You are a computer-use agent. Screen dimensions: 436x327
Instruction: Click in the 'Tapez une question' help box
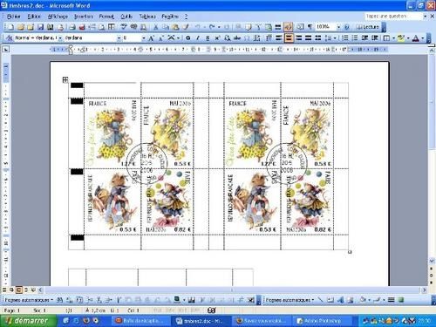[x=393, y=17]
